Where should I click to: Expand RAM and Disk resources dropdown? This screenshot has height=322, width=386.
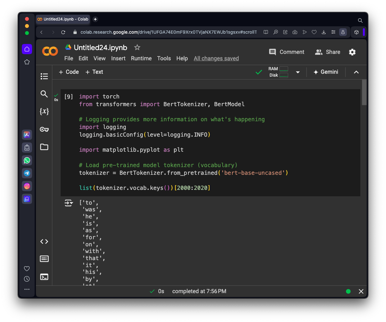[298, 72]
